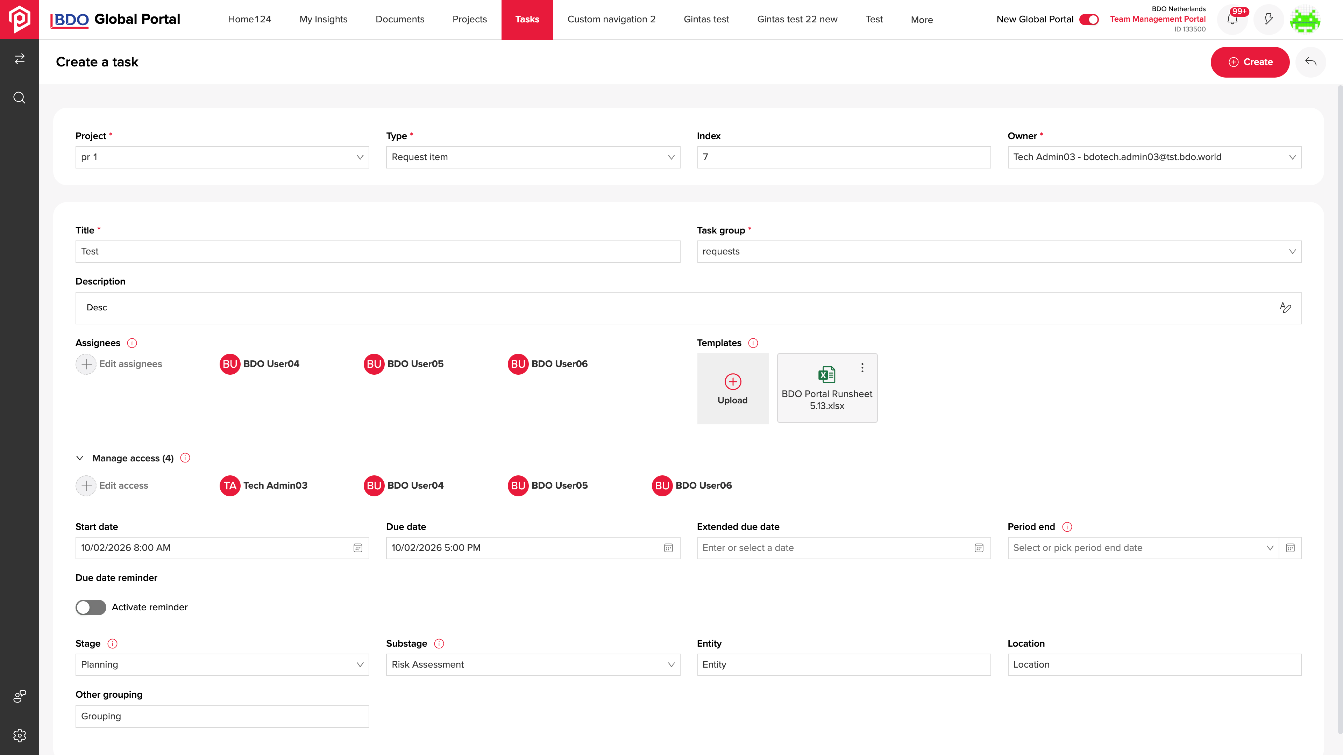
Task: Show the Templates info tooltip icon
Action: pyautogui.click(x=753, y=343)
